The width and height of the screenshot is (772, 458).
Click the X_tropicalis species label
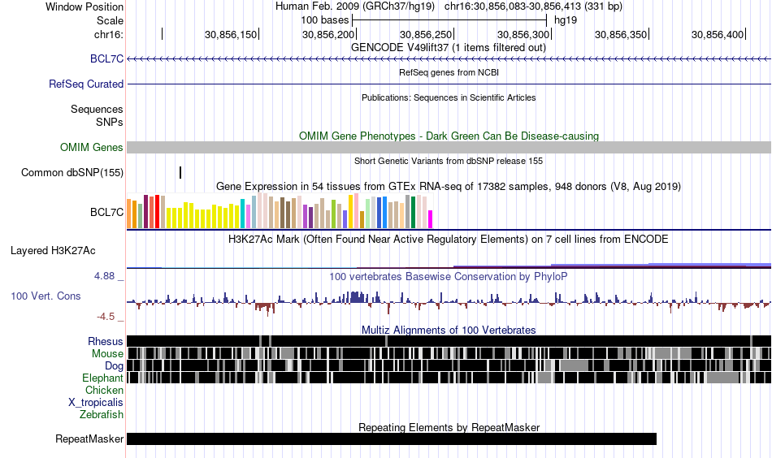point(96,403)
